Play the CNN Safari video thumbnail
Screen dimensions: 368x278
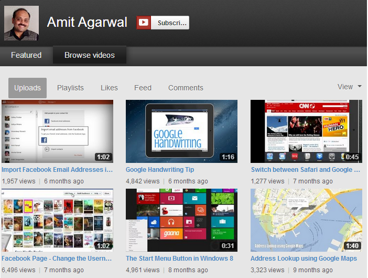pyautogui.click(x=306, y=131)
